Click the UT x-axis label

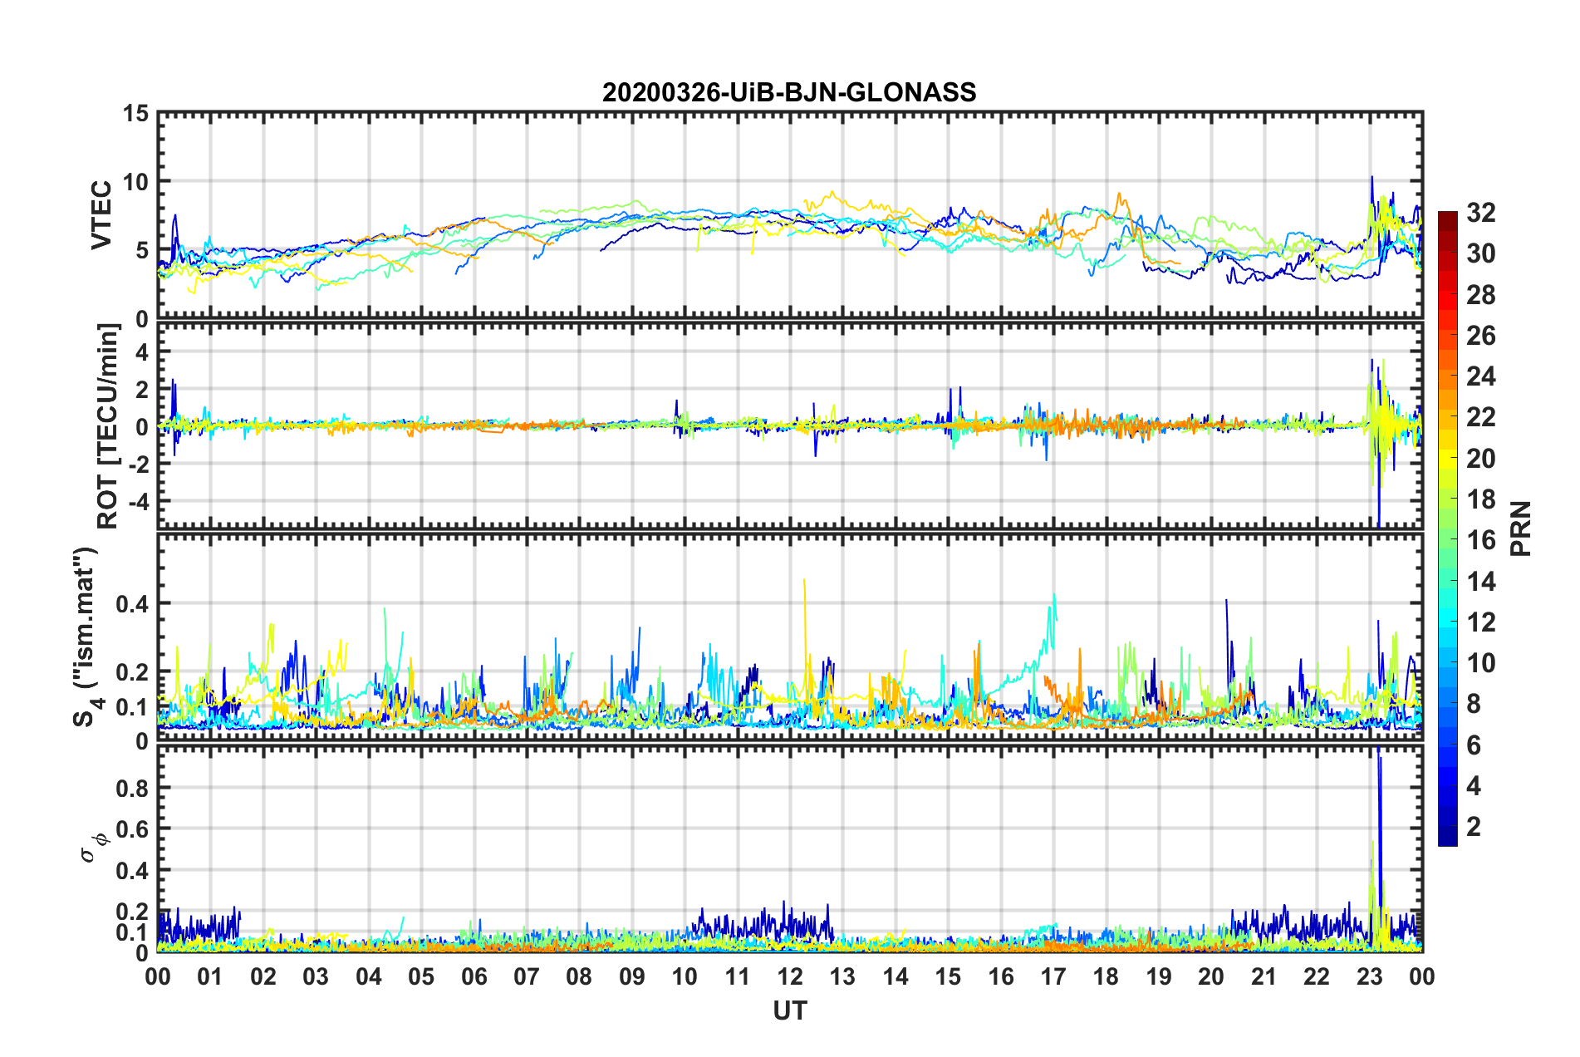[x=790, y=1010]
